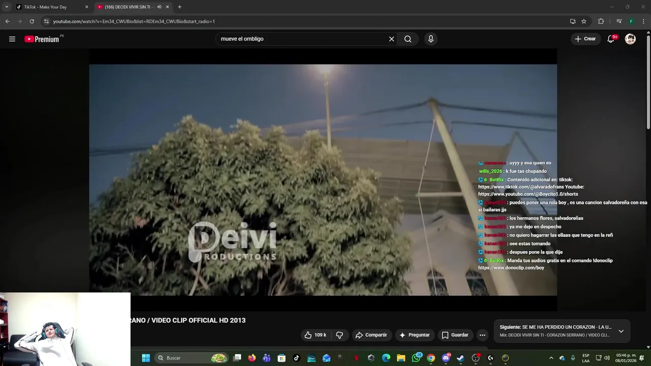
Task: Click the Preguntar button
Action: pyautogui.click(x=415, y=335)
